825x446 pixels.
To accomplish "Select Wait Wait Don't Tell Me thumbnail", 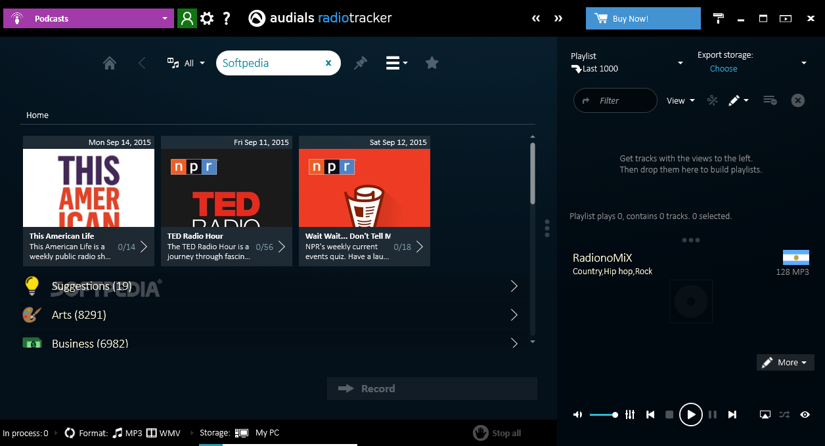I will coord(365,188).
